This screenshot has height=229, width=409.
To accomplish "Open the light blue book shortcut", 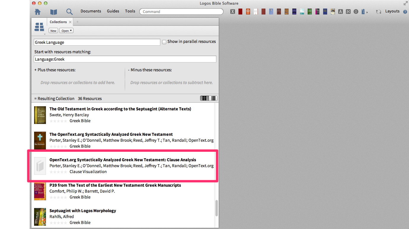I will (x=271, y=12).
